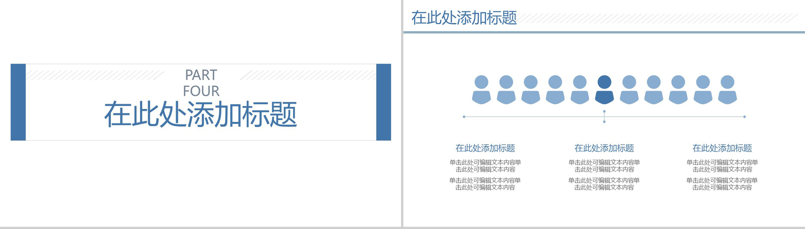The width and height of the screenshot is (805, 229).
Task: Click the header title at the top of the right slide
Action: [464, 18]
